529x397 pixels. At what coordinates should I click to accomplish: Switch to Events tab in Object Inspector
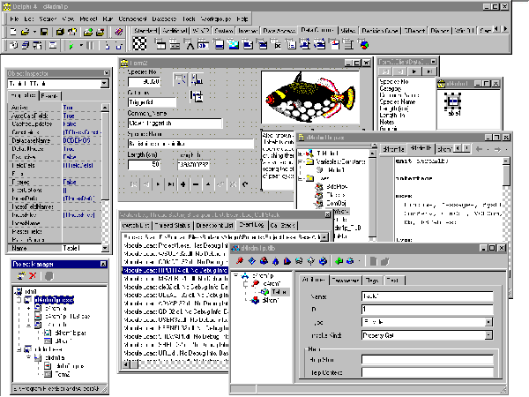coord(50,94)
